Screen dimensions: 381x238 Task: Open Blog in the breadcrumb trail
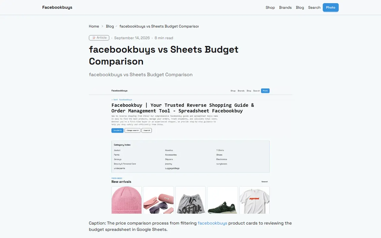(x=110, y=26)
